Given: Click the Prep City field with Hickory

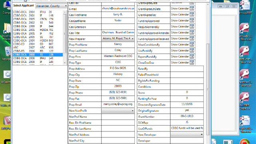Looking at the screenshot, I should pos(118,75).
